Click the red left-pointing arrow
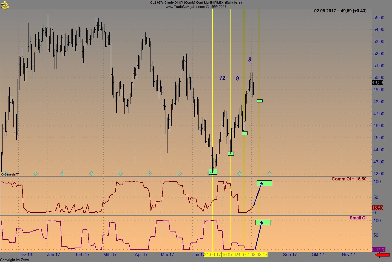The height and width of the screenshot is (262, 392). click(382, 255)
